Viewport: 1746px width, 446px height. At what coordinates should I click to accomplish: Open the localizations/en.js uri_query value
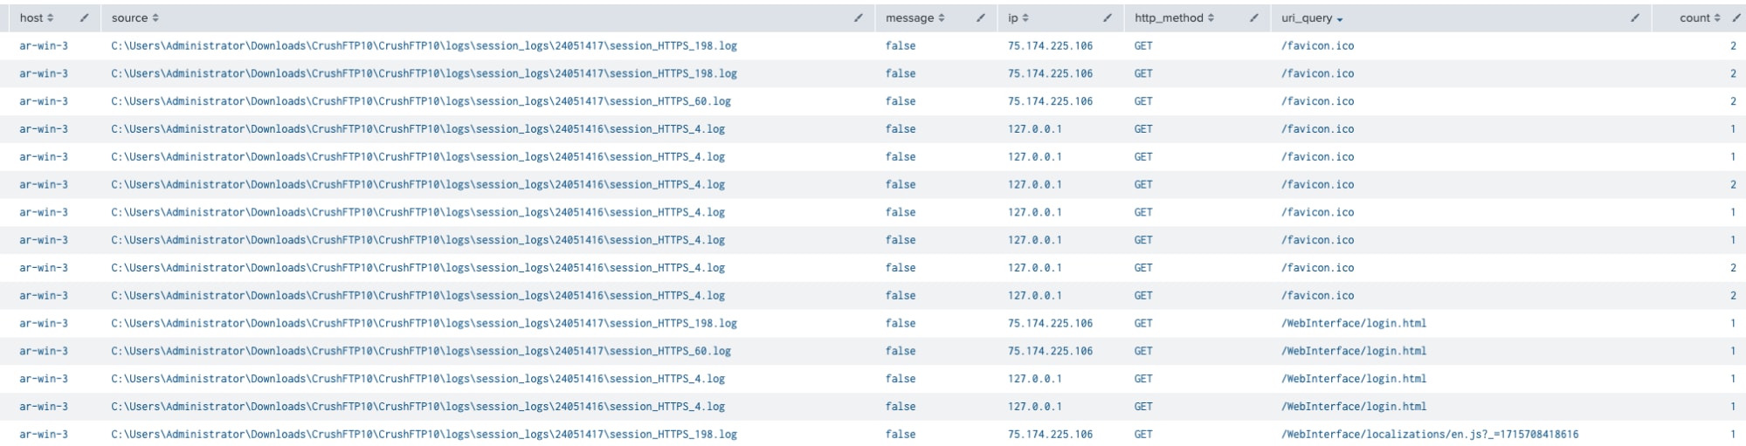1429,435
